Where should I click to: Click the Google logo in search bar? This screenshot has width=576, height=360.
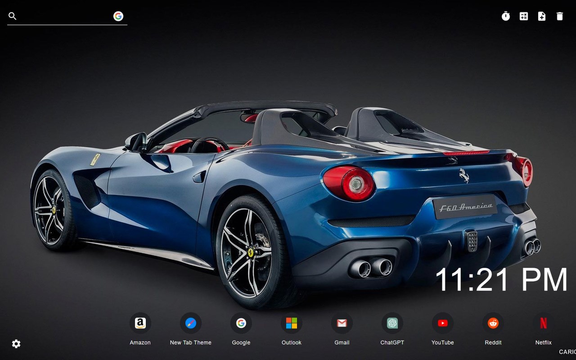(118, 16)
